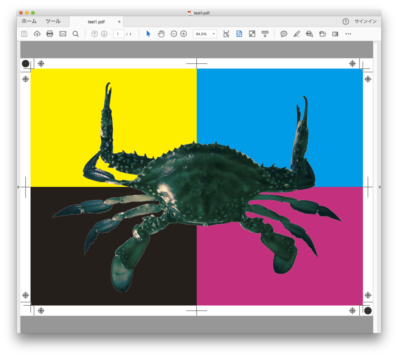Viewport: 398px width, 357px height.
Task: Click the read mode keyboard-arrow icon
Action: click(265, 34)
